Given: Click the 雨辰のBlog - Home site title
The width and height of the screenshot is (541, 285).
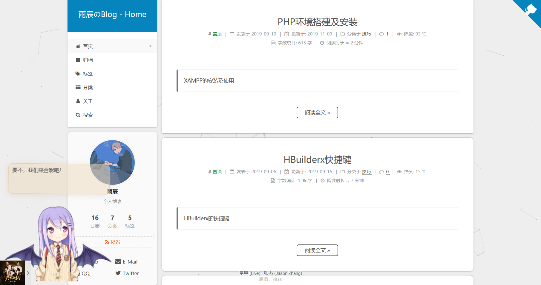Looking at the screenshot, I should (112, 14).
